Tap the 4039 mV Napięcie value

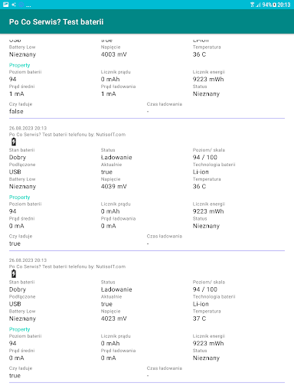[x=114, y=187]
